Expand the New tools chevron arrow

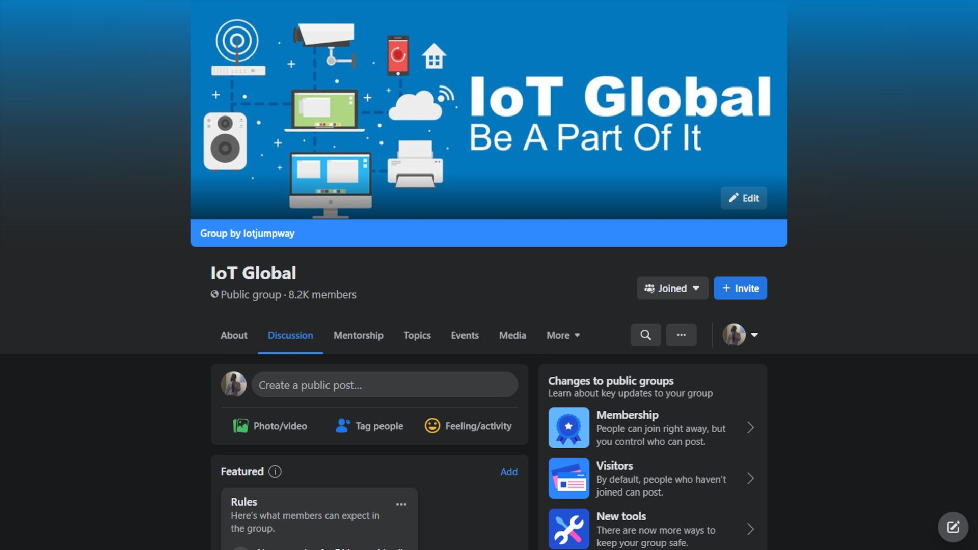click(x=750, y=529)
